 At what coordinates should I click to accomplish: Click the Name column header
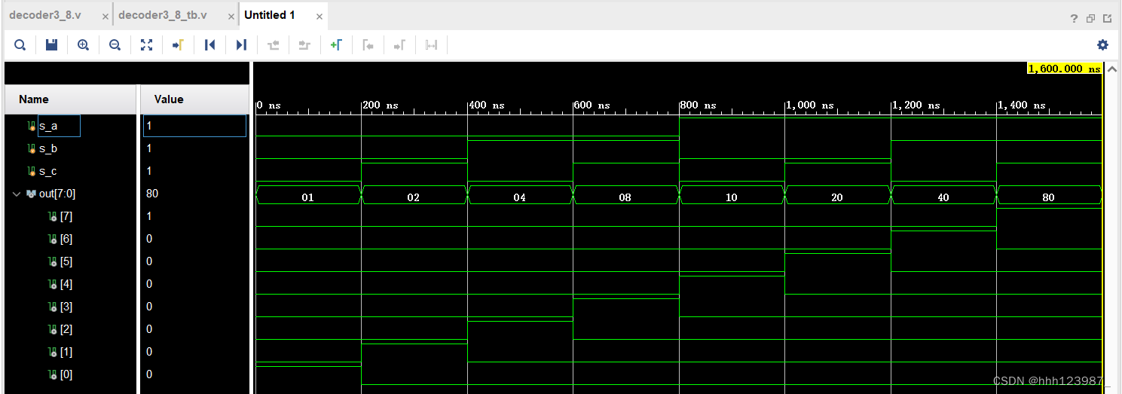coord(71,99)
